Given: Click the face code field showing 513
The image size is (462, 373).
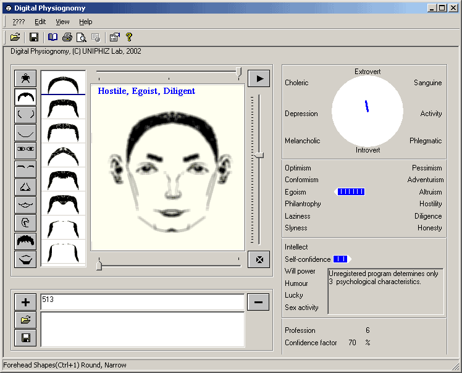Looking at the screenshot, I should click(x=143, y=302).
